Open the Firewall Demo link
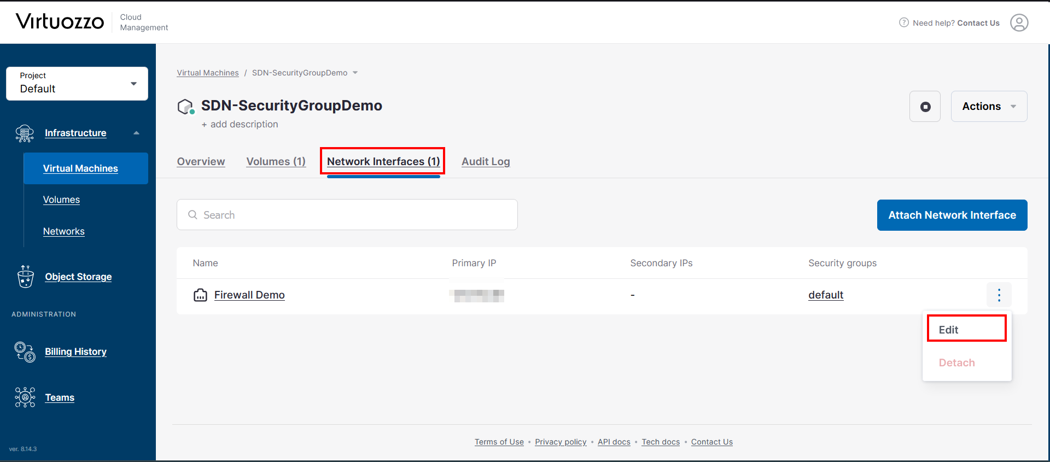This screenshot has height=462, width=1050. tap(249, 295)
